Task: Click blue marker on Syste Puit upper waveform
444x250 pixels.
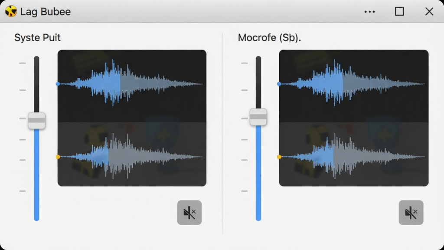Action: (58, 84)
